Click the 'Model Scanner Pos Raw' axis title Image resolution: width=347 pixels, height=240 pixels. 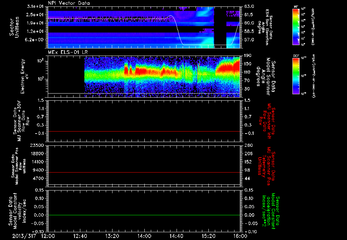click(x=19, y=166)
